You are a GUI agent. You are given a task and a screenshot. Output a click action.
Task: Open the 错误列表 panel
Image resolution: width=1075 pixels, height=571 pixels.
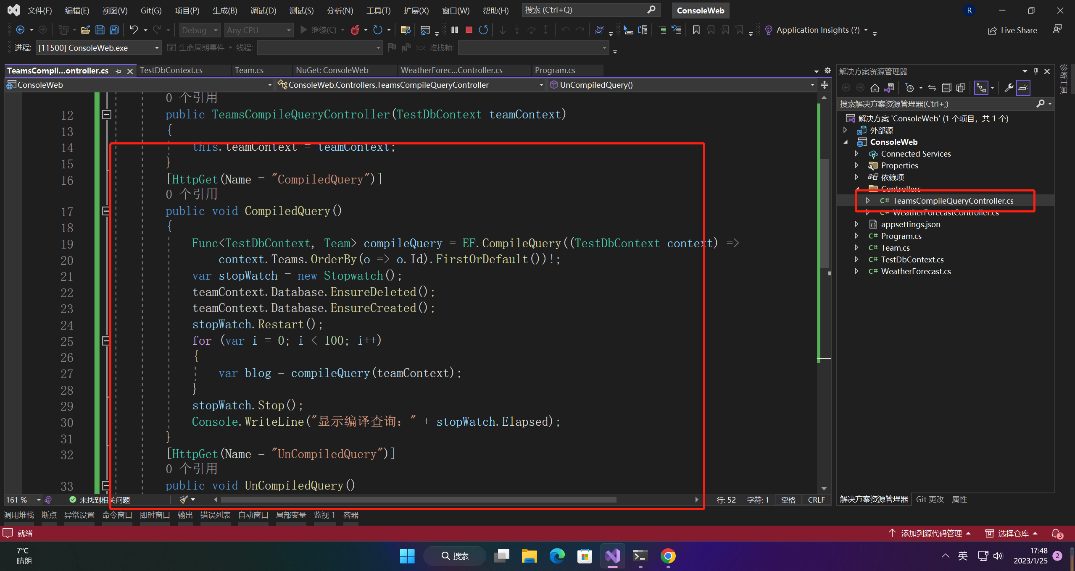point(215,515)
